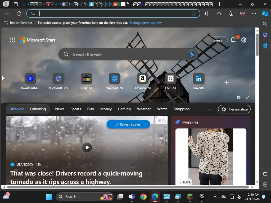Click the address bar input
Viewport: 271px width, 203px height.
[113, 13]
